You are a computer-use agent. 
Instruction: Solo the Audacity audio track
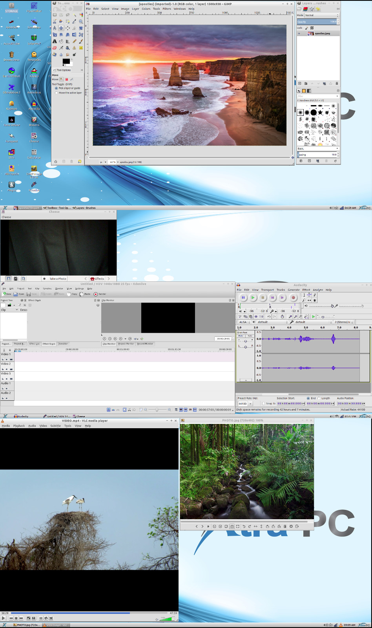pyautogui.click(x=250, y=336)
